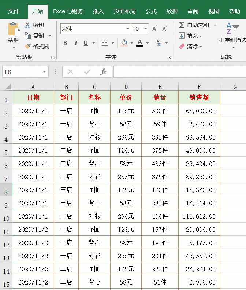
Task: Switch to the 插入 (Insert) tab
Action: point(98,11)
